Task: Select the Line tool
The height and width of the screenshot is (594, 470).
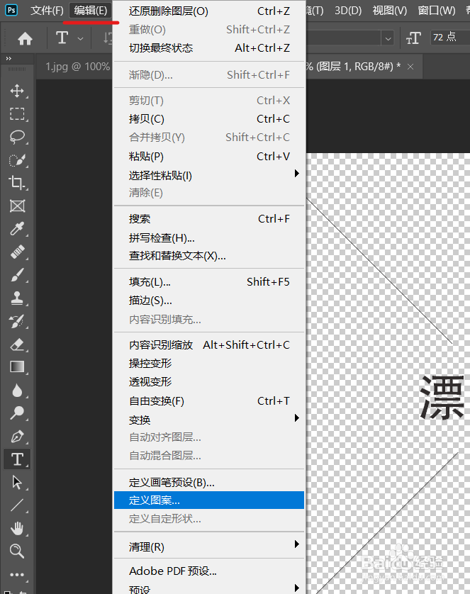Action: 17,505
